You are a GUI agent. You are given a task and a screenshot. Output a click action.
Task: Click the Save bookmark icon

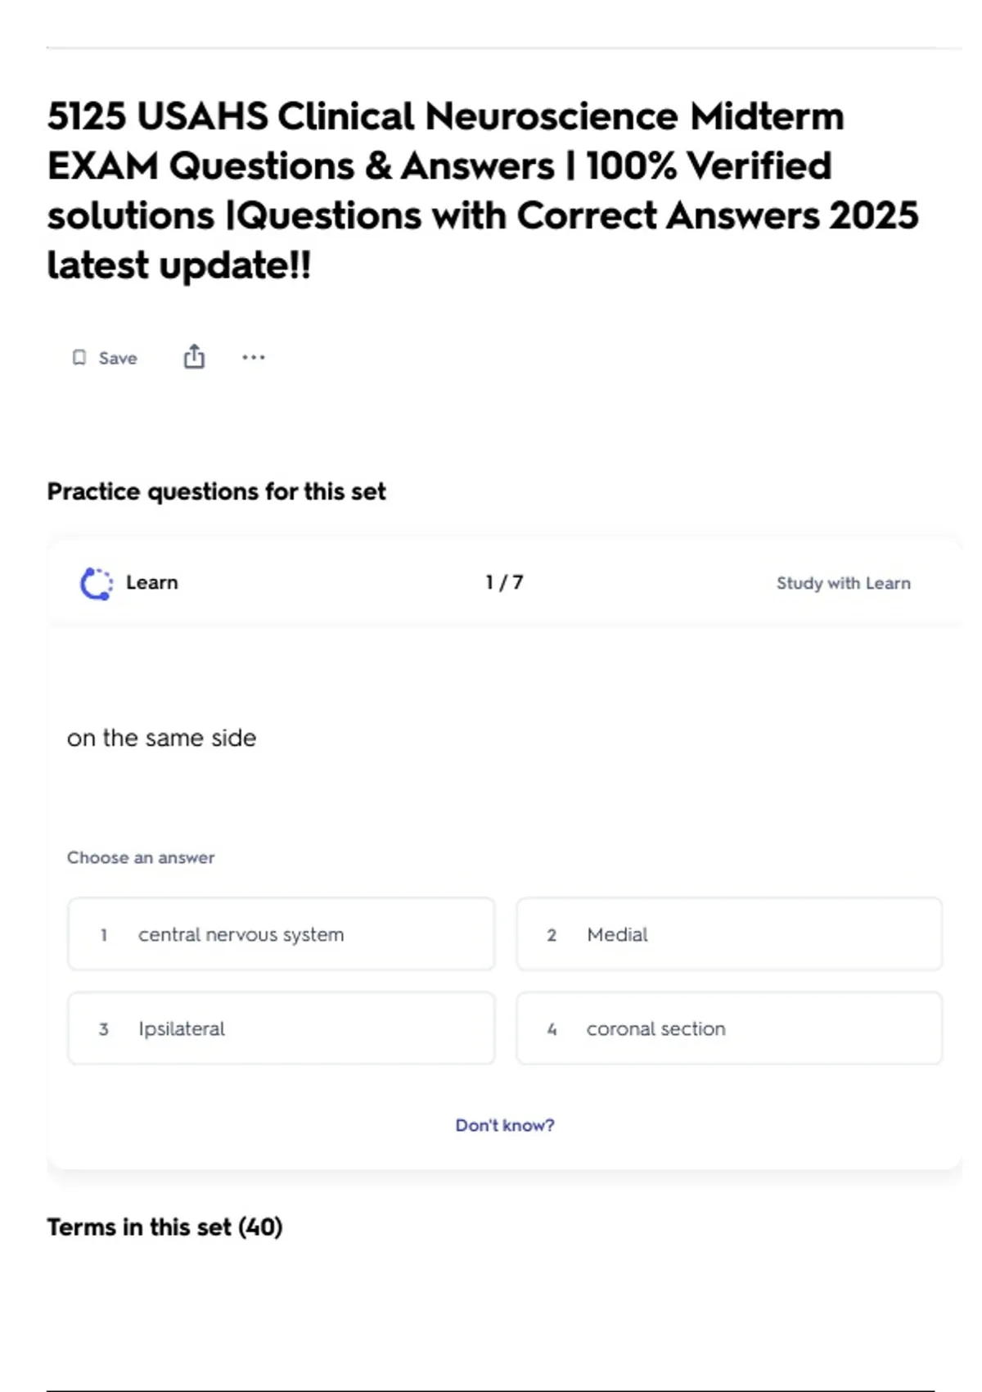point(79,358)
